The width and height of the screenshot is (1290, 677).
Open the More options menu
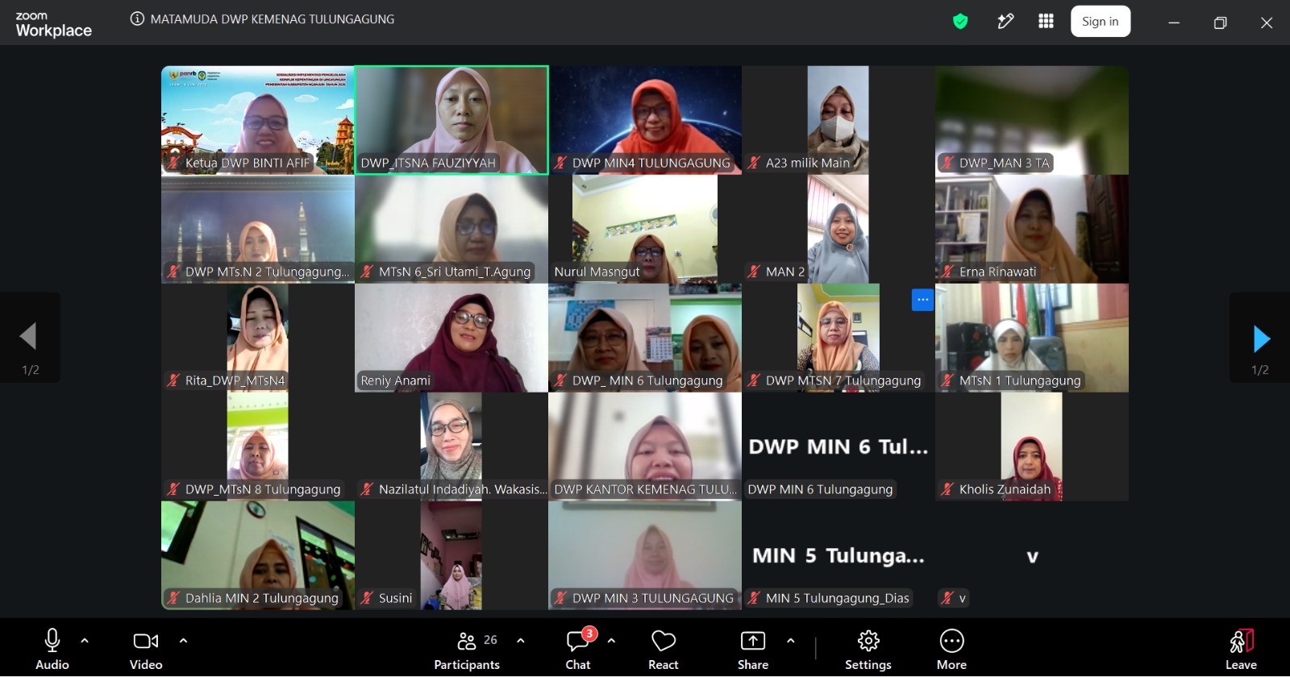(951, 649)
